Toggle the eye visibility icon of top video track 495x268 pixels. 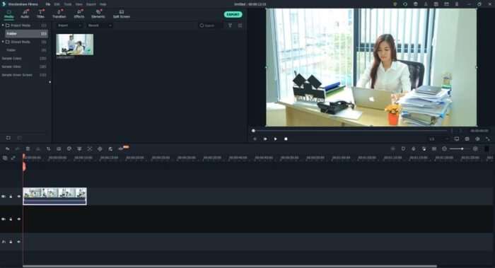tap(19, 197)
